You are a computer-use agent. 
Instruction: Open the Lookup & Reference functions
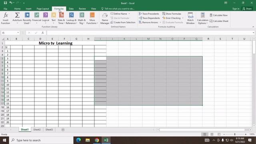click(x=71, y=18)
